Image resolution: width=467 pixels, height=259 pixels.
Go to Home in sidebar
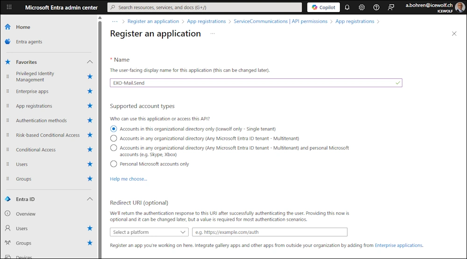tap(23, 27)
